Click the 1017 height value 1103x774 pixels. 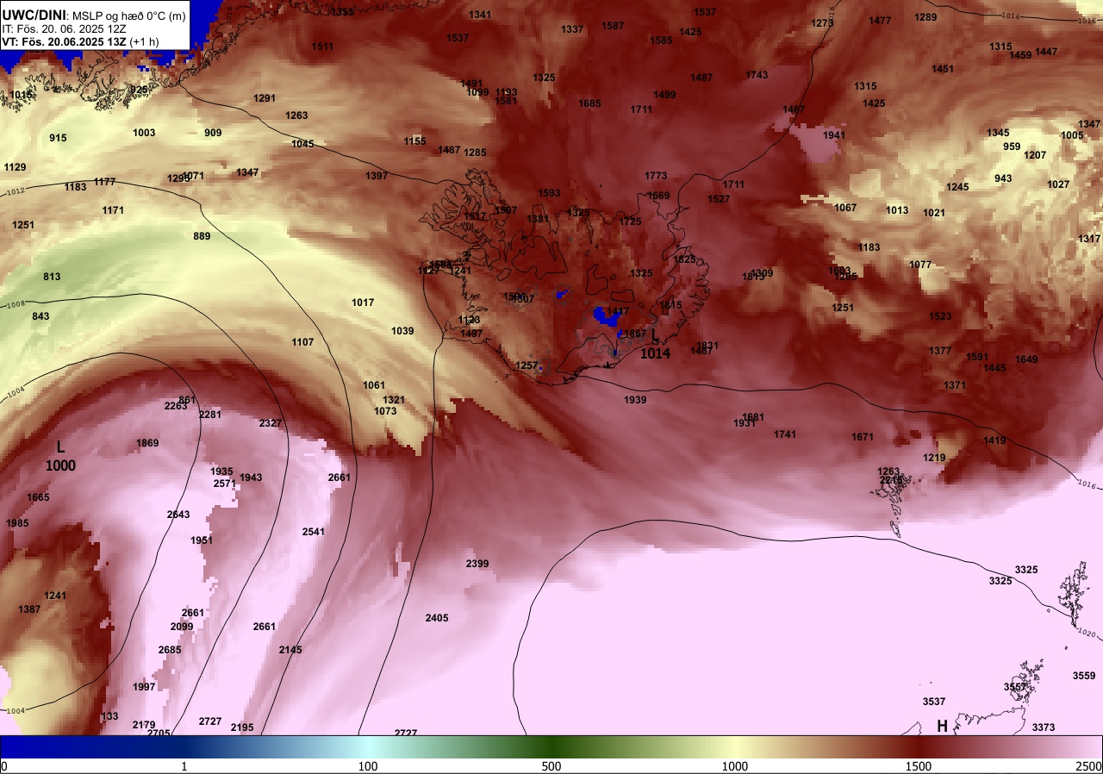(x=363, y=303)
